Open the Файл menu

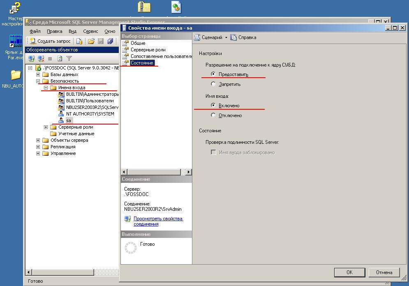pyautogui.click(x=35, y=31)
